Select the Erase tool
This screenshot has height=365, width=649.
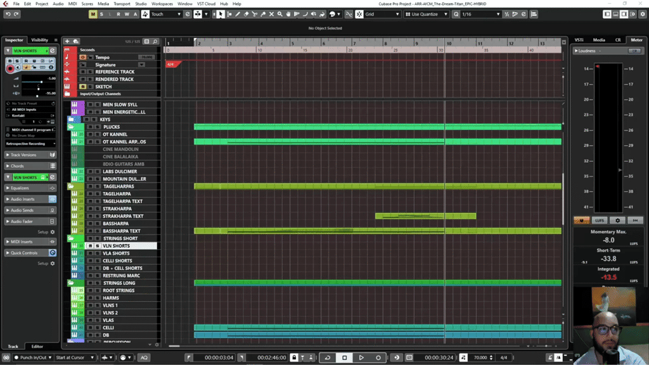click(x=246, y=14)
